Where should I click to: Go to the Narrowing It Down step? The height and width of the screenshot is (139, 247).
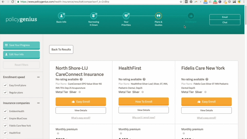coord(94,19)
